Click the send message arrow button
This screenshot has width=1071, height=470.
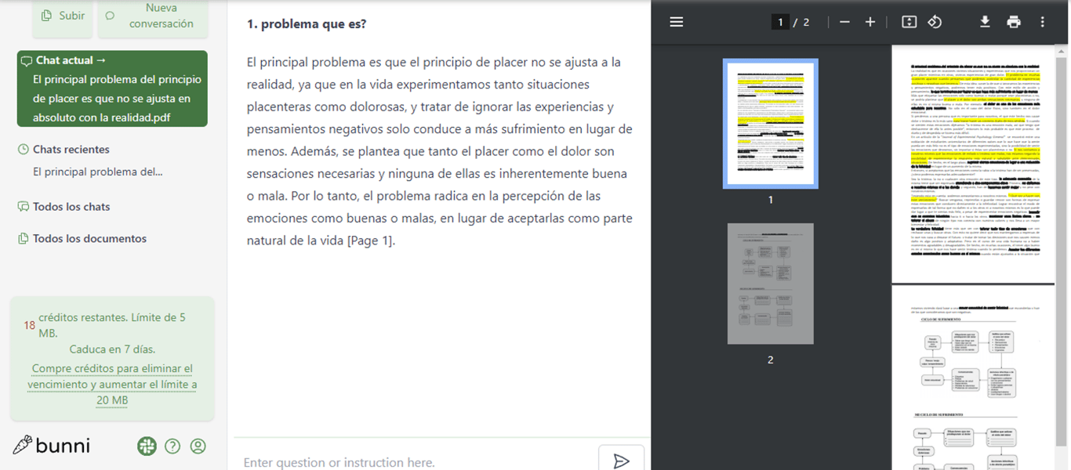[x=621, y=461]
